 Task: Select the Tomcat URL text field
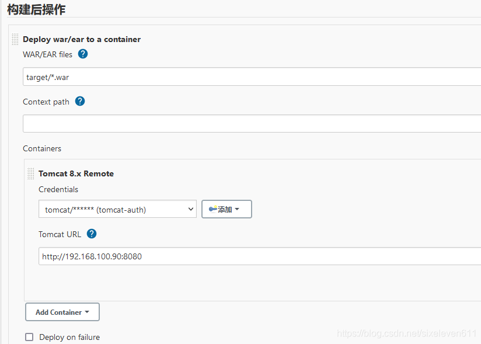tap(257, 256)
